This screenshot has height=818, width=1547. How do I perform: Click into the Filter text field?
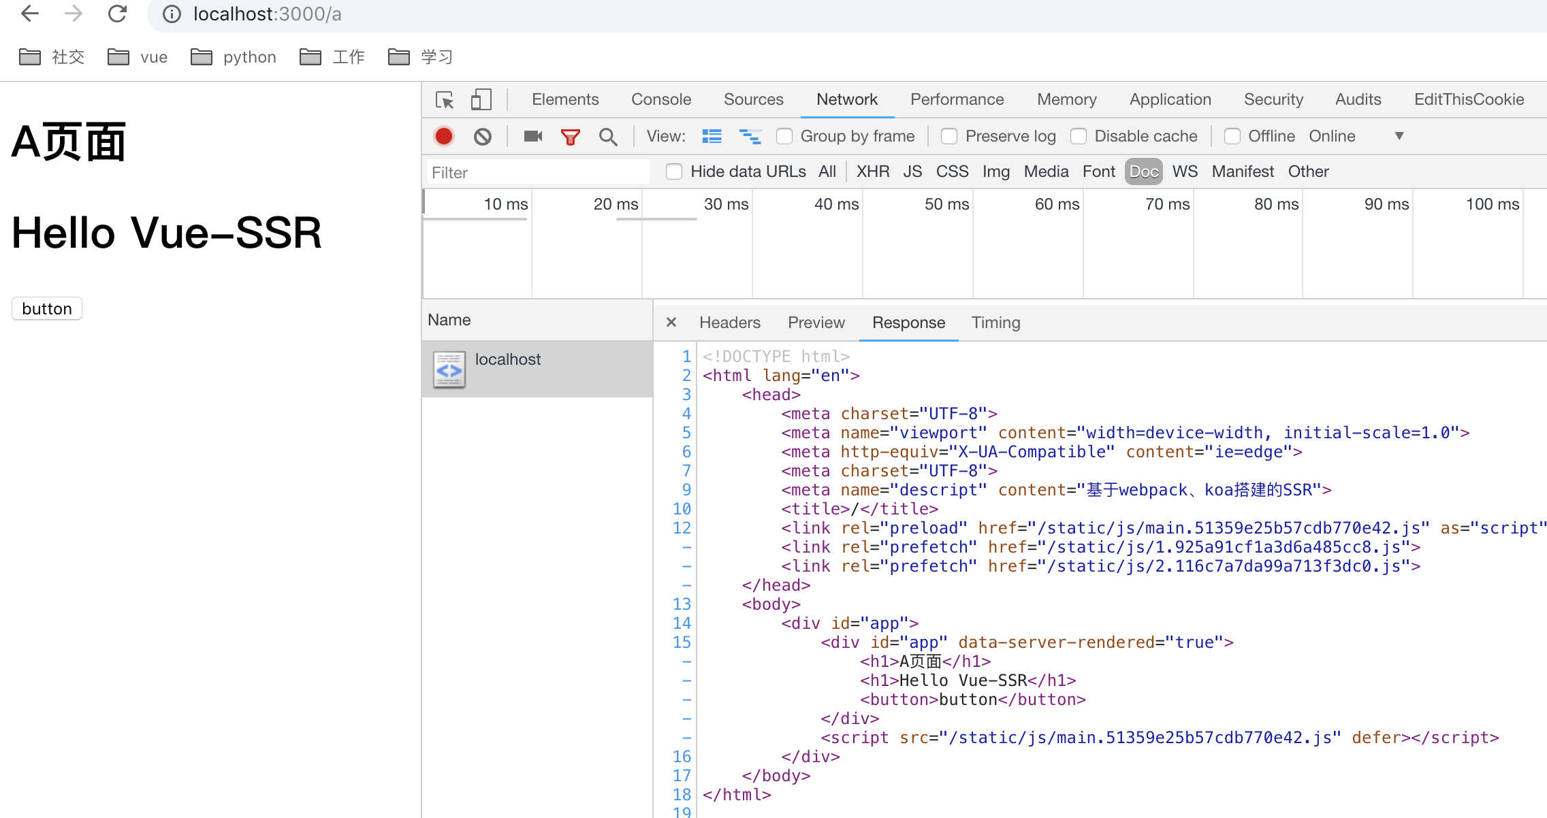coord(538,172)
